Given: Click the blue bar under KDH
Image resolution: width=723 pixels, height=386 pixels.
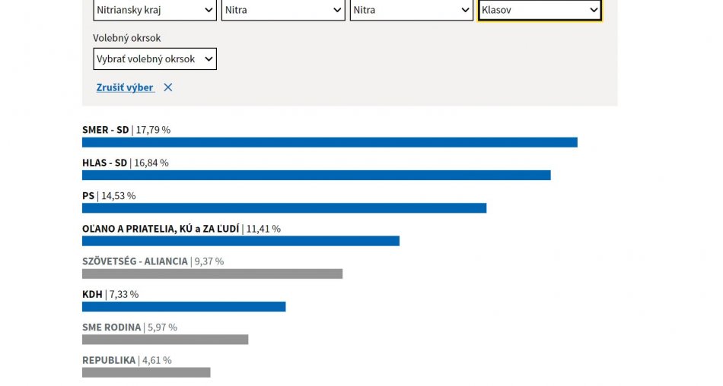Looking at the screenshot, I should tap(183, 307).
